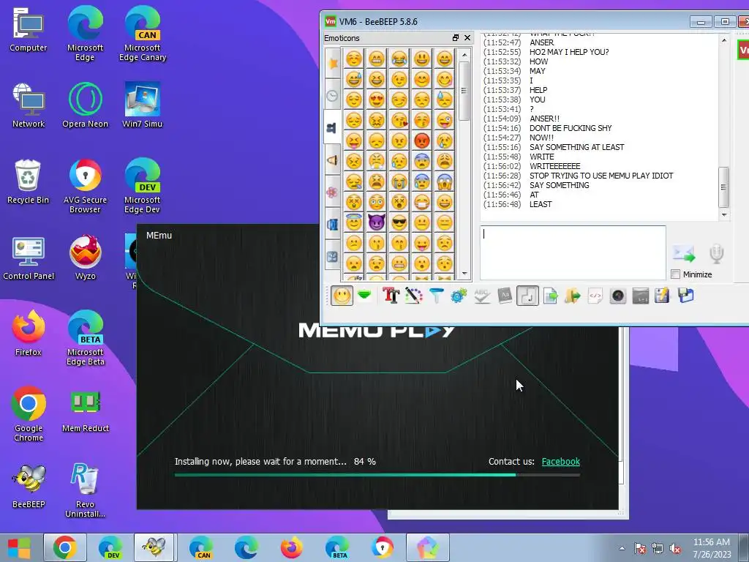Open Mem Reduct desktop icon
Image resolution: width=749 pixels, height=562 pixels.
point(85,410)
